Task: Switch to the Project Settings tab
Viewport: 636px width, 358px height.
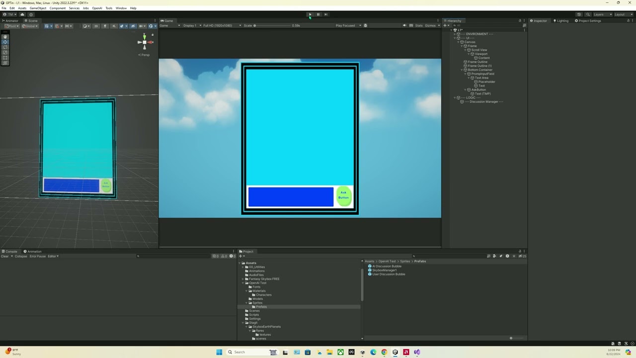Action: 588,21
